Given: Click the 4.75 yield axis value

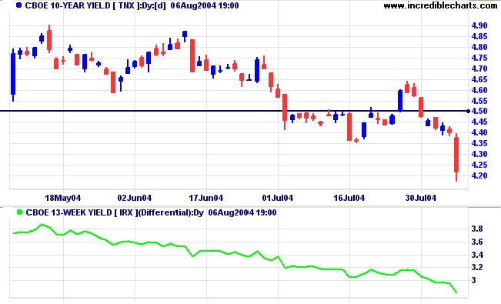Looking at the screenshot, I should 479,58.
